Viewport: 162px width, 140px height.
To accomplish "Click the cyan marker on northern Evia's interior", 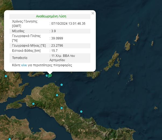I will point(57,95).
